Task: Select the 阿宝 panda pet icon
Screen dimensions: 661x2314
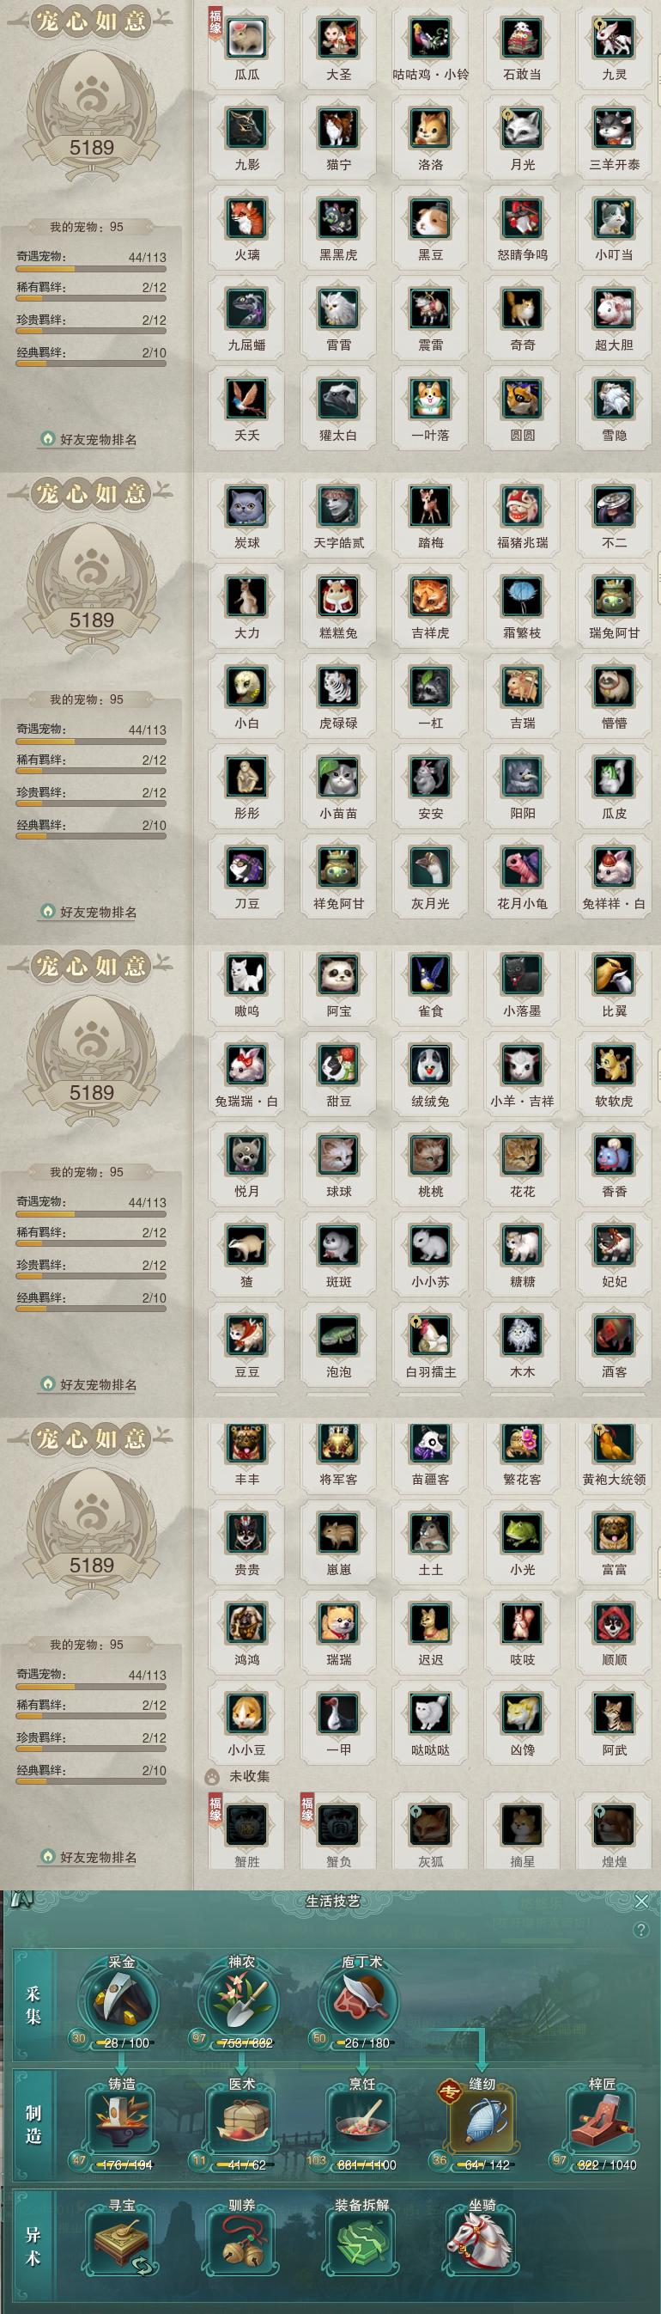Action: click(339, 975)
